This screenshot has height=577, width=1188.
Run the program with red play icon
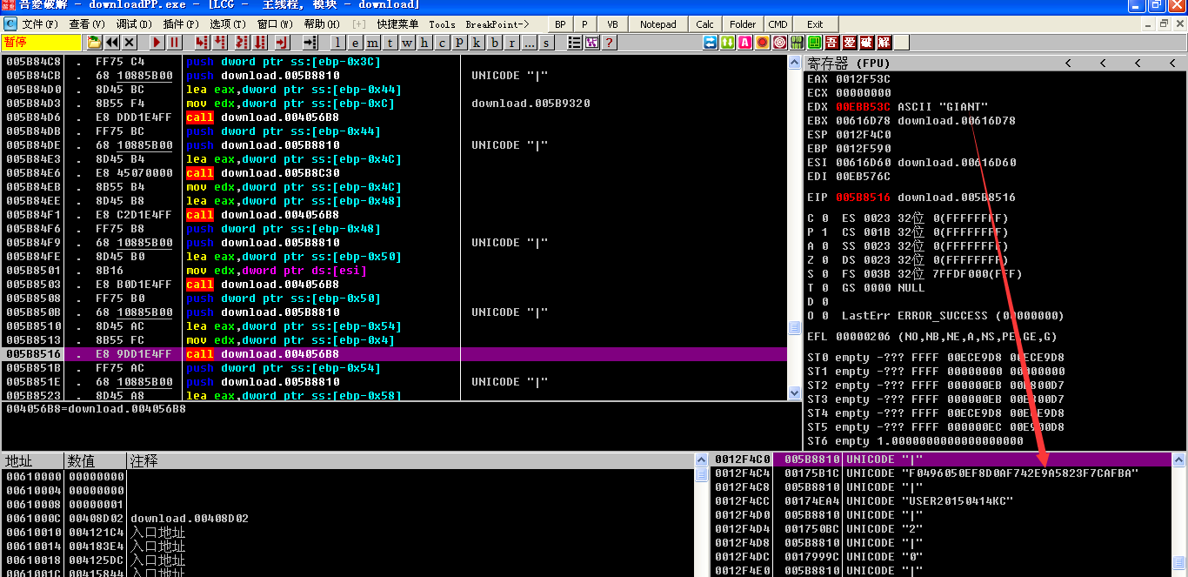(157, 42)
